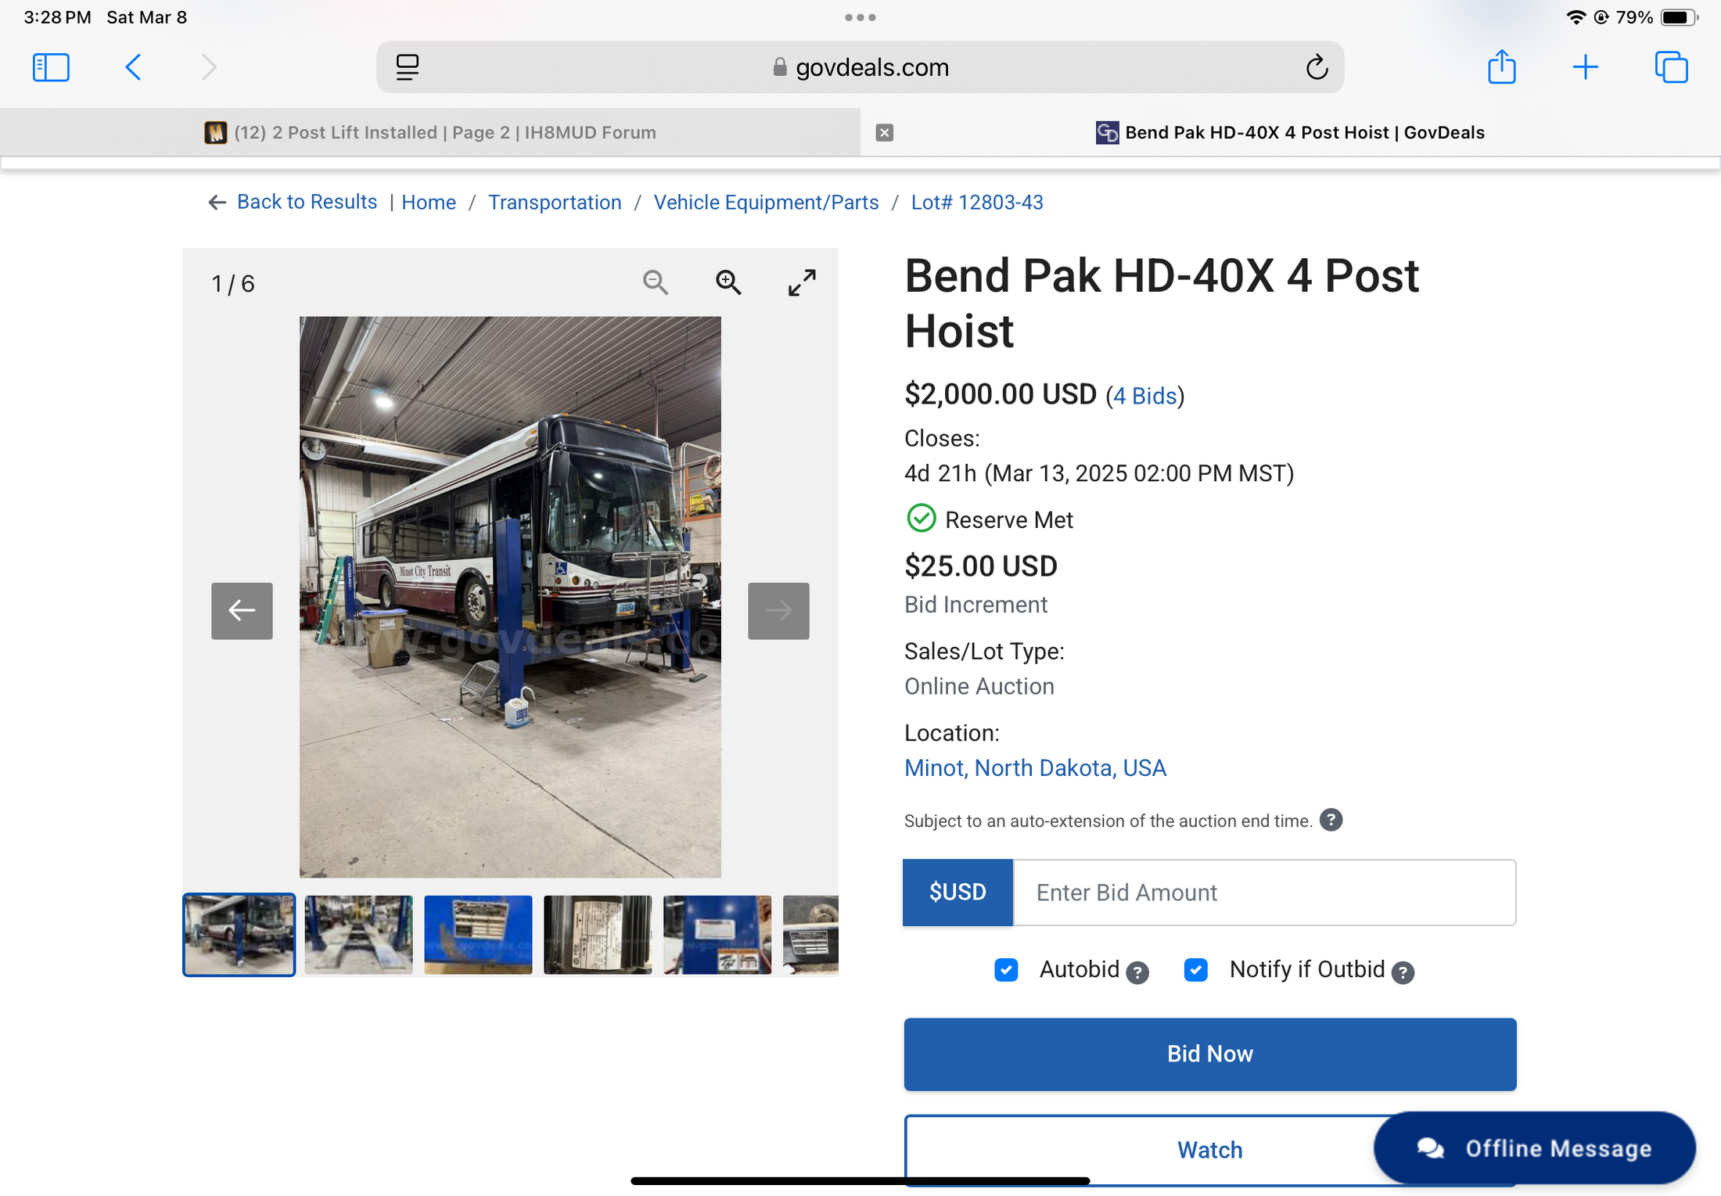Tap the main bus hoist photo
Viewport: 1721px width, 1196px height.
(510, 597)
